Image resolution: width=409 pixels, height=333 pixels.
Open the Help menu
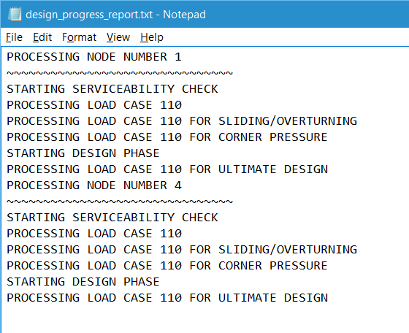(152, 37)
